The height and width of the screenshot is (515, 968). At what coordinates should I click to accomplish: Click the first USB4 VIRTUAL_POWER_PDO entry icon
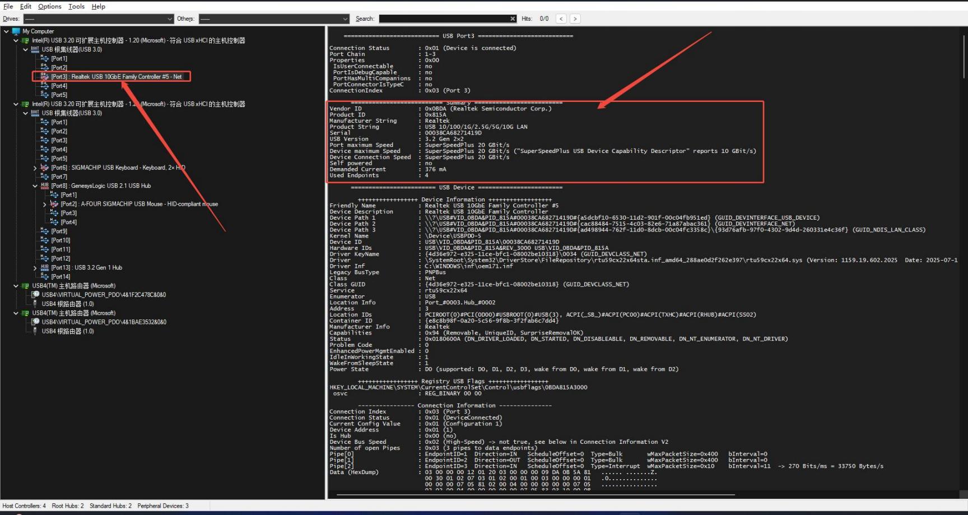(x=35, y=295)
